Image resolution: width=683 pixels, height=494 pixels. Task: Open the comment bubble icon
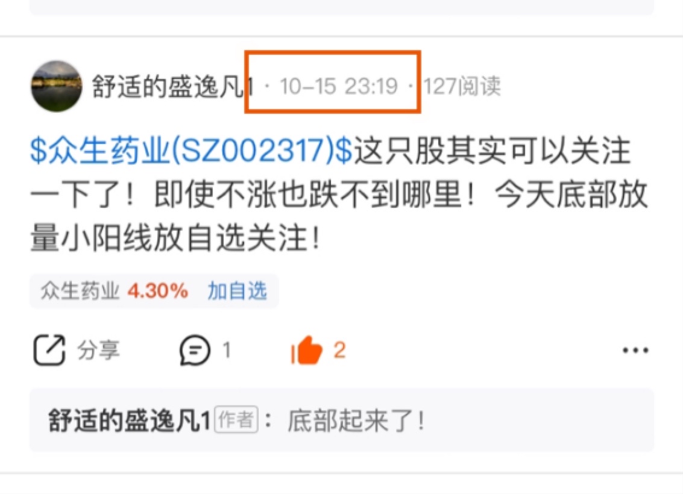(195, 350)
